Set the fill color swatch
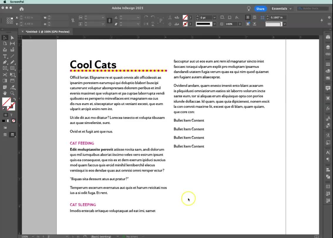This screenshot has width=333, height=238. pyautogui.click(x=7, y=101)
